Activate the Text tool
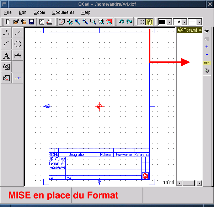214x207 pixels. coord(6,56)
